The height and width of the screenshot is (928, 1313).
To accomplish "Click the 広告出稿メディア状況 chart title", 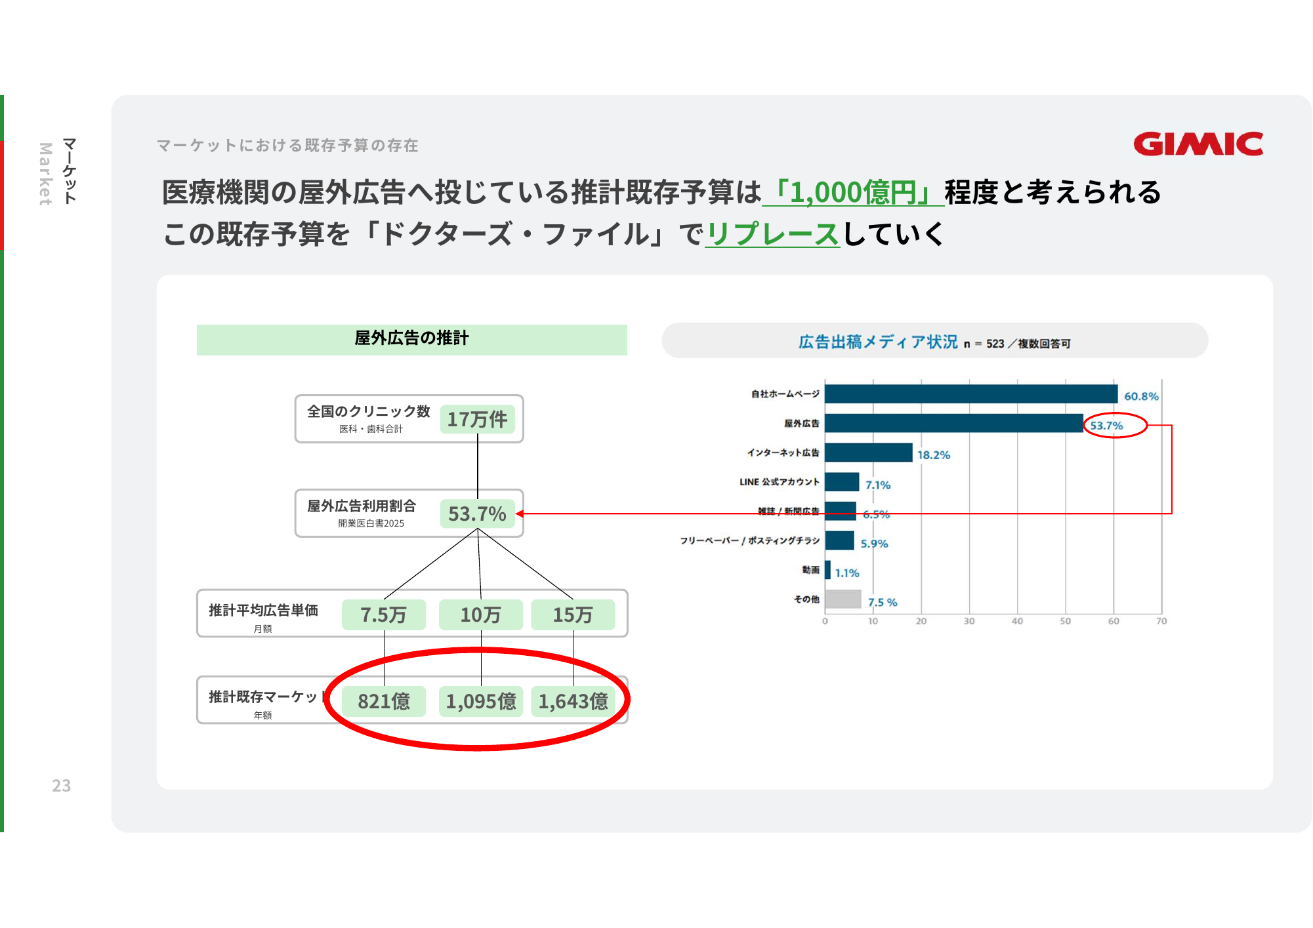I will [877, 342].
